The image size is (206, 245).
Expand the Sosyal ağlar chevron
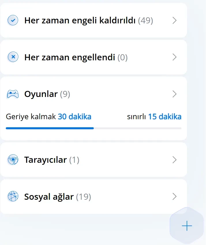(x=174, y=197)
